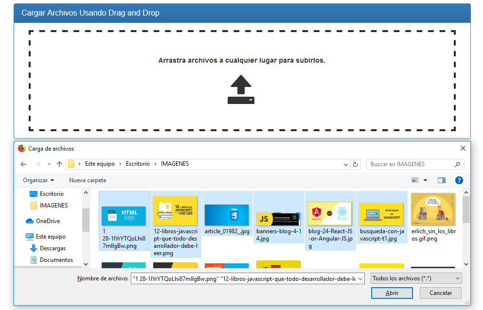Select OneDrive in the sidebar
This screenshot has height=310, width=483.
click(48, 221)
